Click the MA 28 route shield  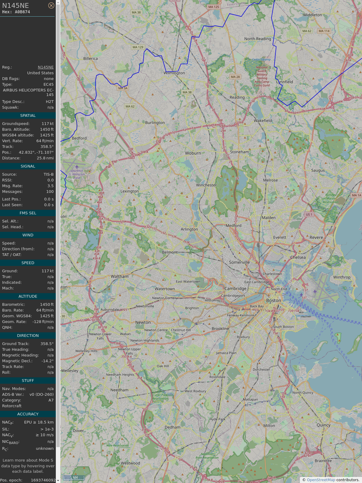[x=235, y=77]
